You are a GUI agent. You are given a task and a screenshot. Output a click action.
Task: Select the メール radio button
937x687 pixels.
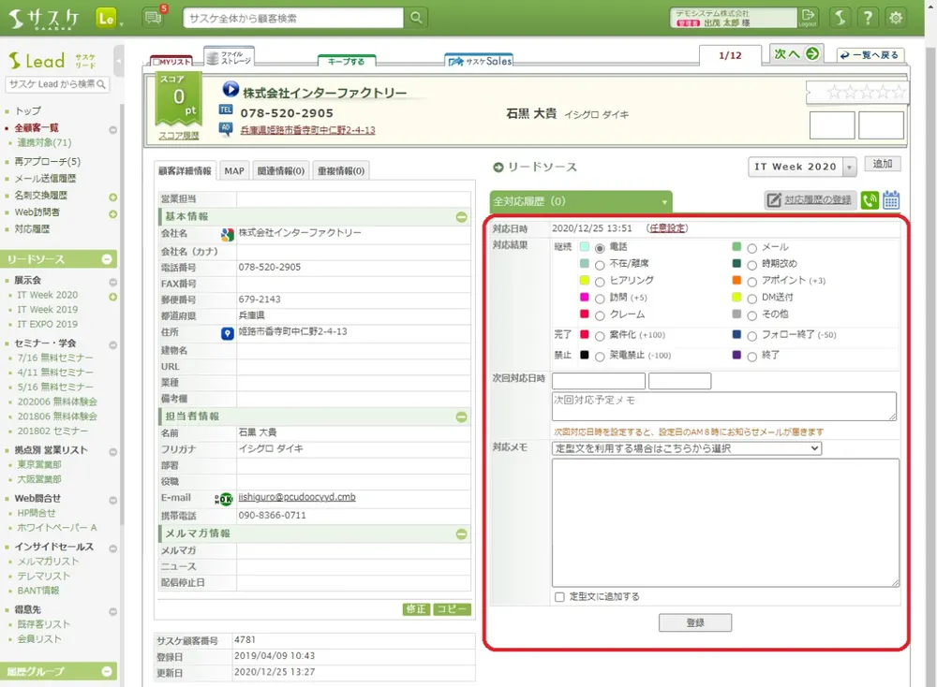click(x=751, y=248)
